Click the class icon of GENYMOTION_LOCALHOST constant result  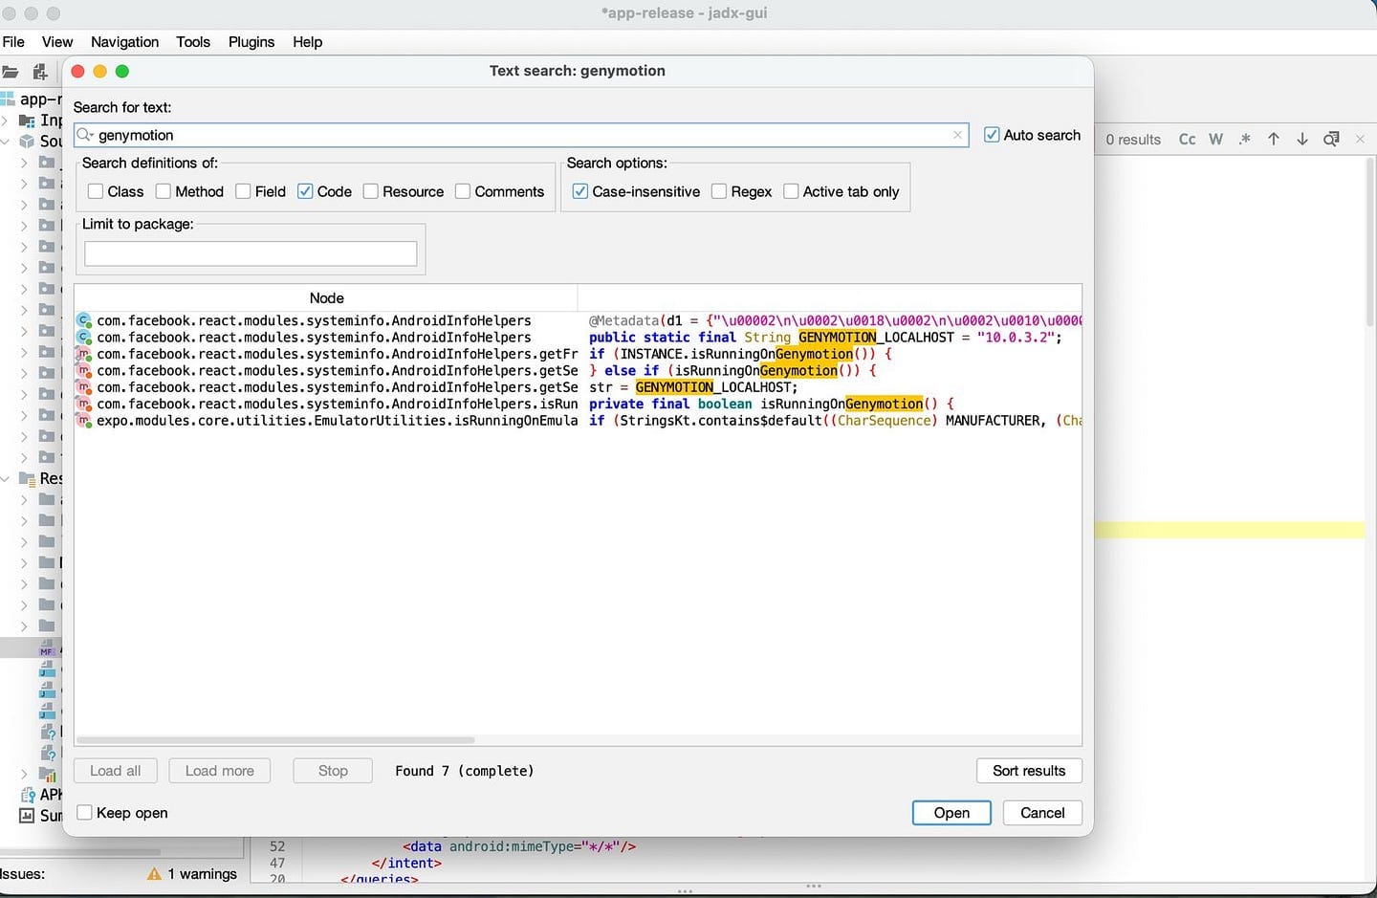point(84,338)
